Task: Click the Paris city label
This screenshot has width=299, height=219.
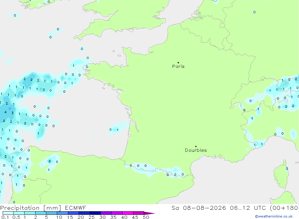Action: point(178,66)
